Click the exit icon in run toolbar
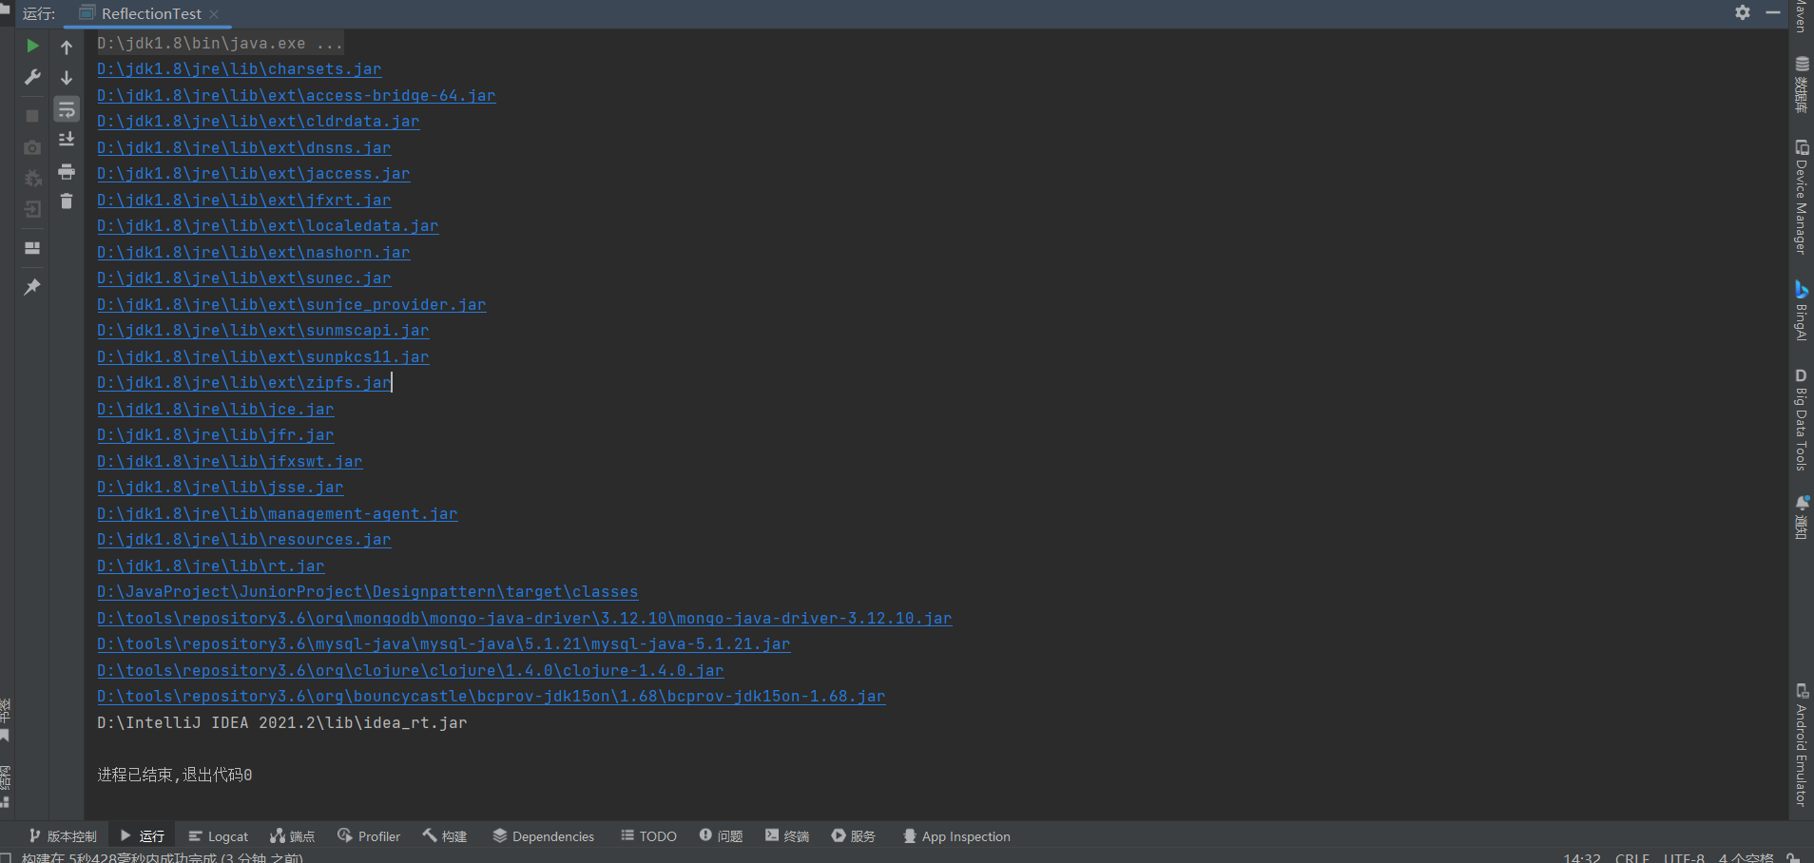This screenshot has width=1814, height=863. click(x=32, y=209)
